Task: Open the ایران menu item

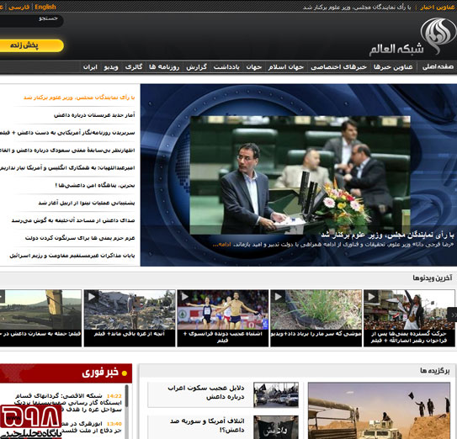Action: (90, 67)
